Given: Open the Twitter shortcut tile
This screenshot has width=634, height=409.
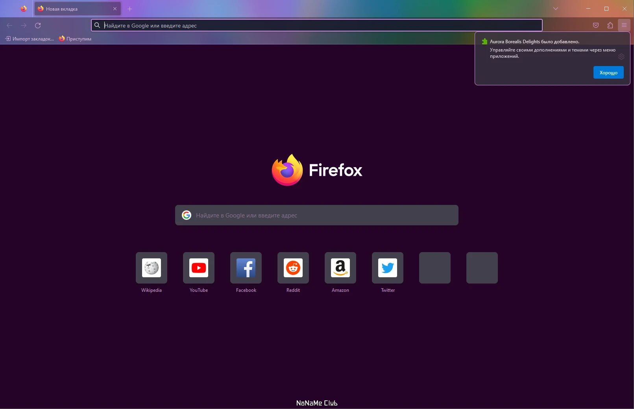Looking at the screenshot, I should coord(388,268).
